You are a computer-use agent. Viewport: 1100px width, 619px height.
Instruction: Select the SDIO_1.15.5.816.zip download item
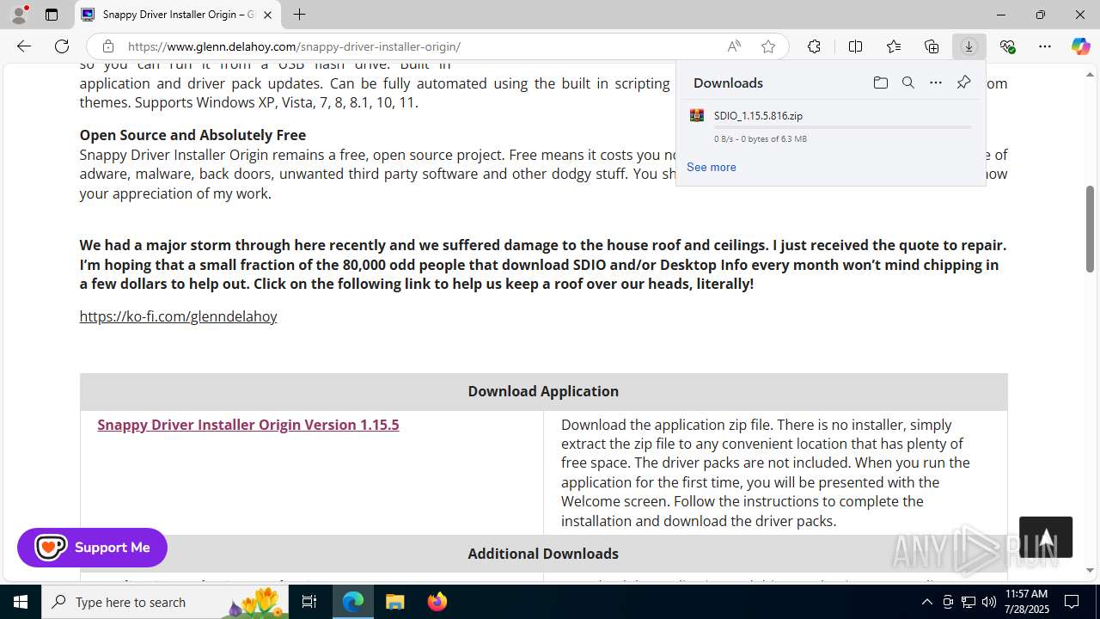tap(830, 126)
